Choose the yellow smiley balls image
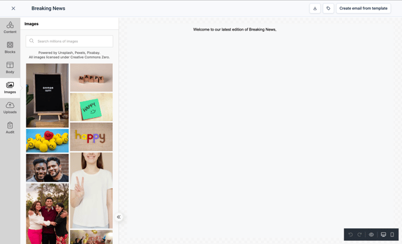This screenshot has width=402, height=244. pos(47,140)
